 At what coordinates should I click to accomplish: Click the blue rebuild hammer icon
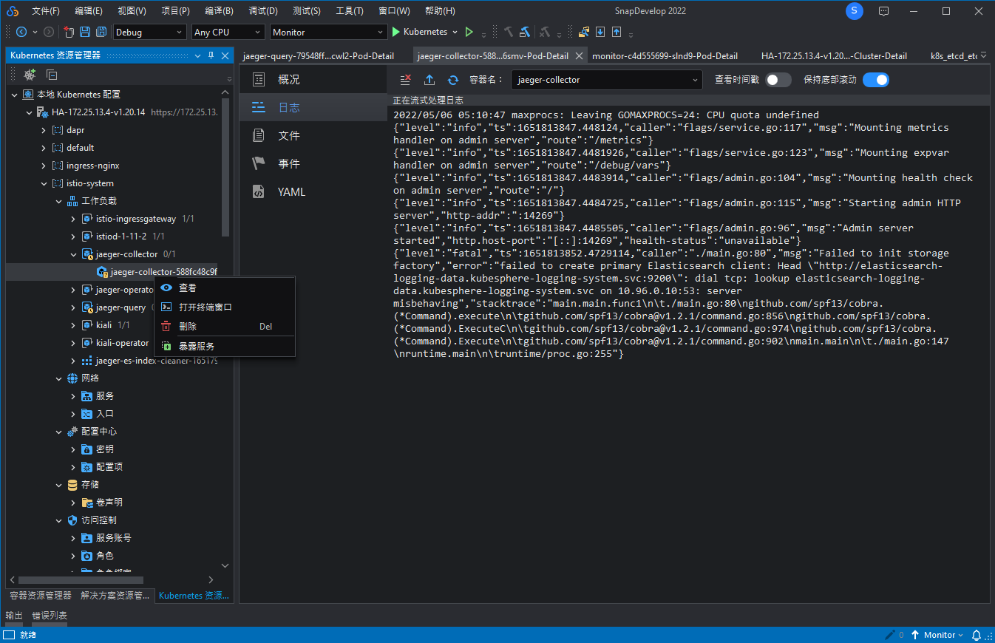click(x=525, y=32)
